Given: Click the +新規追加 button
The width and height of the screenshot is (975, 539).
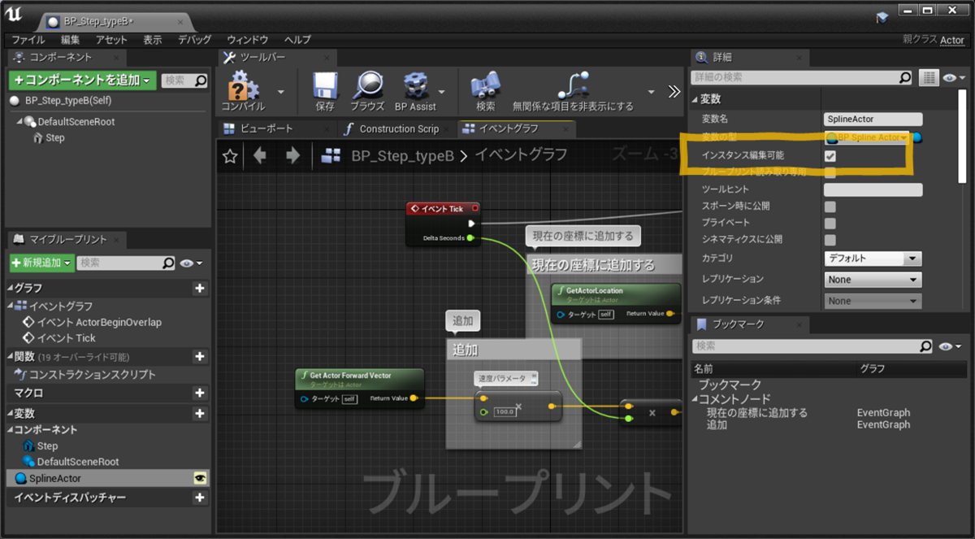Looking at the screenshot, I should click(x=41, y=263).
